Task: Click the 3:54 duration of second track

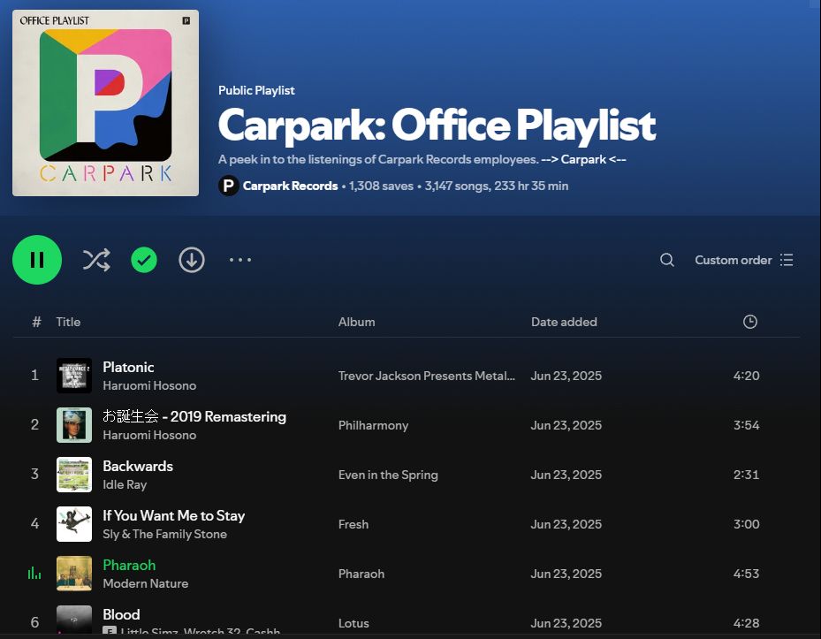Action: pyautogui.click(x=746, y=425)
